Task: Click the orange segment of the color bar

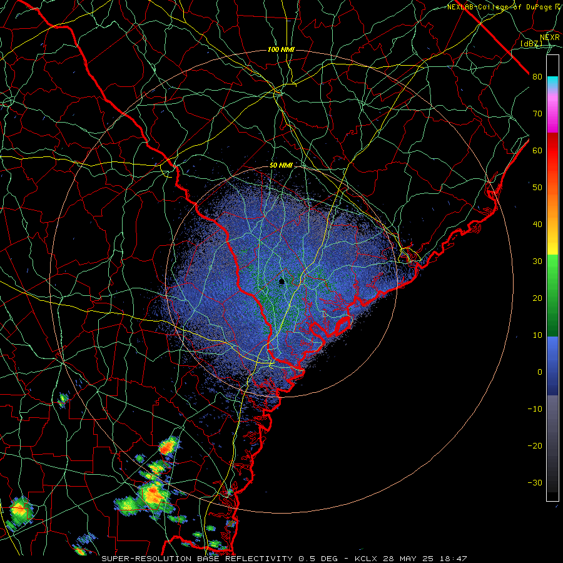Action: (x=552, y=201)
